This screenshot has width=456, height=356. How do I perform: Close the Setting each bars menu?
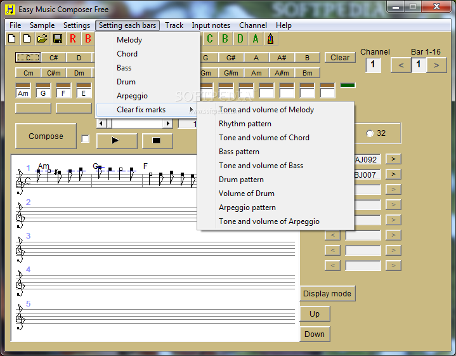(x=127, y=25)
